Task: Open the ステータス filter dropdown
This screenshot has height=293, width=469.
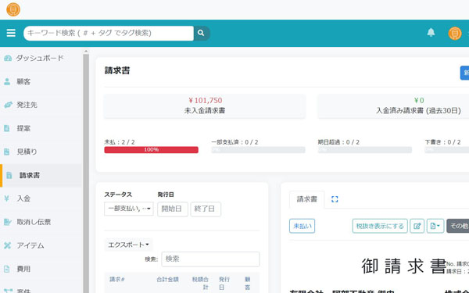Action: (x=129, y=209)
